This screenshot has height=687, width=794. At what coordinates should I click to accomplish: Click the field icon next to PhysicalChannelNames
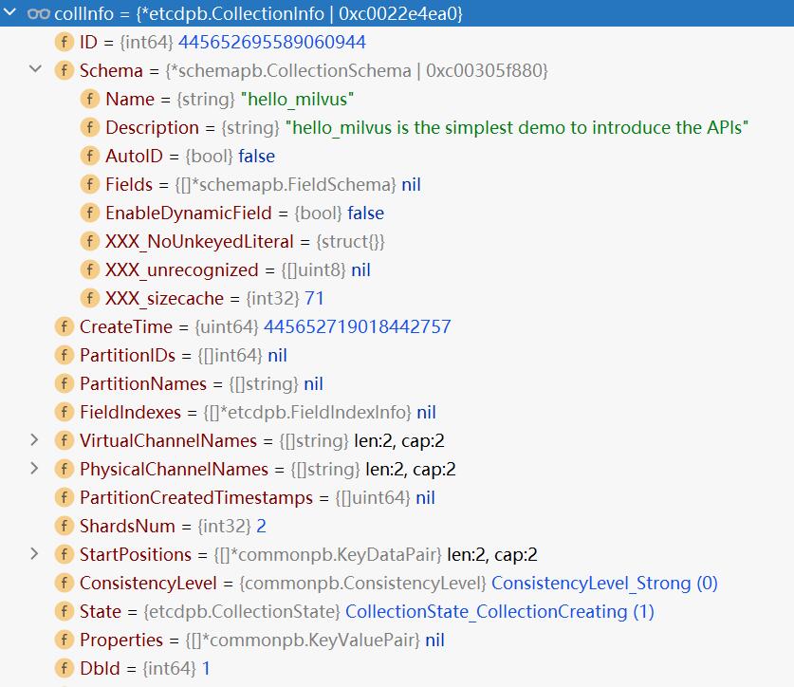(65, 469)
